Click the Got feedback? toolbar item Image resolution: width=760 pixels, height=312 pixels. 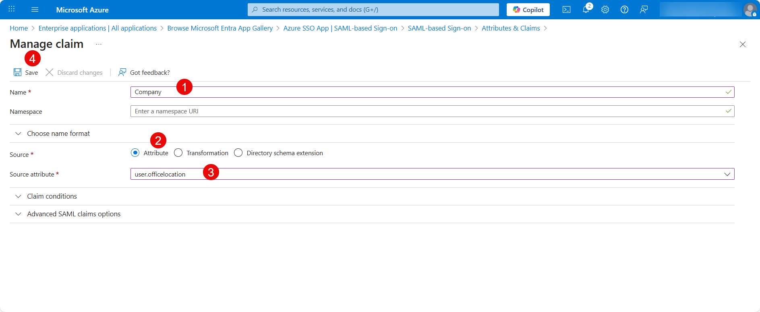(144, 72)
